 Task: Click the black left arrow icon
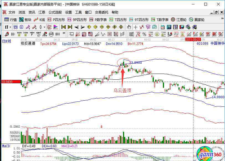tap(76, 27)
